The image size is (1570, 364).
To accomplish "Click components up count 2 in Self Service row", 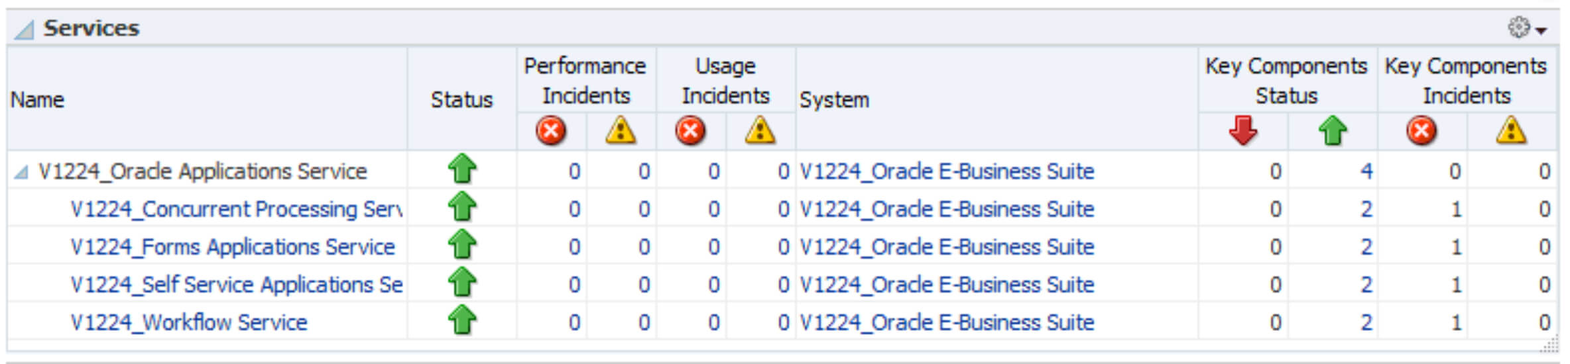I will tap(1366, 285).
